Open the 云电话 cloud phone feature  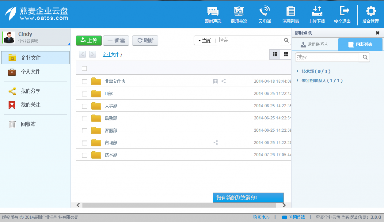pyautogui.click(x=265, y=14)
